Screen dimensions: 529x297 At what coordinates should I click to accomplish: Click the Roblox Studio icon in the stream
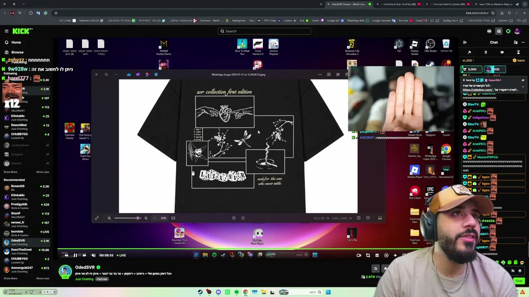tap(415, 47)
